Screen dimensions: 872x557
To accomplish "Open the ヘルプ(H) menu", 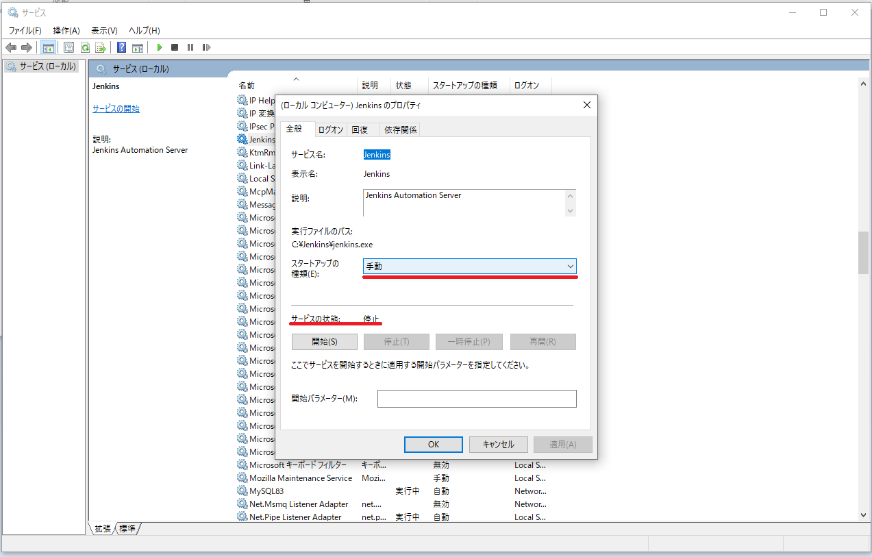I will point(145,31).
